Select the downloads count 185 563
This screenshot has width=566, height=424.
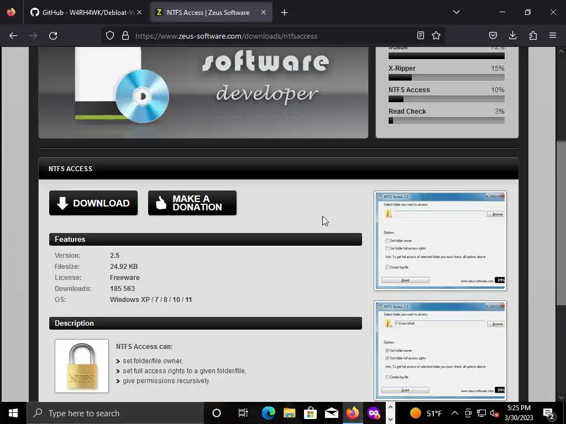[x=122, y=289]
